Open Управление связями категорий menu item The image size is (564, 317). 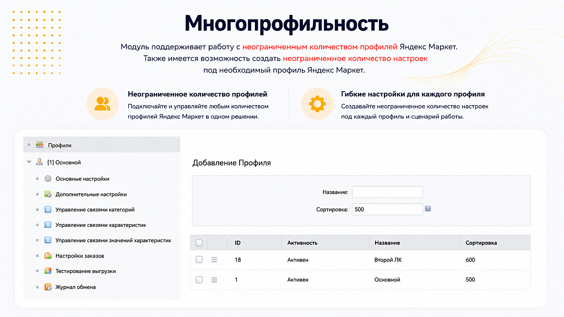95,210
